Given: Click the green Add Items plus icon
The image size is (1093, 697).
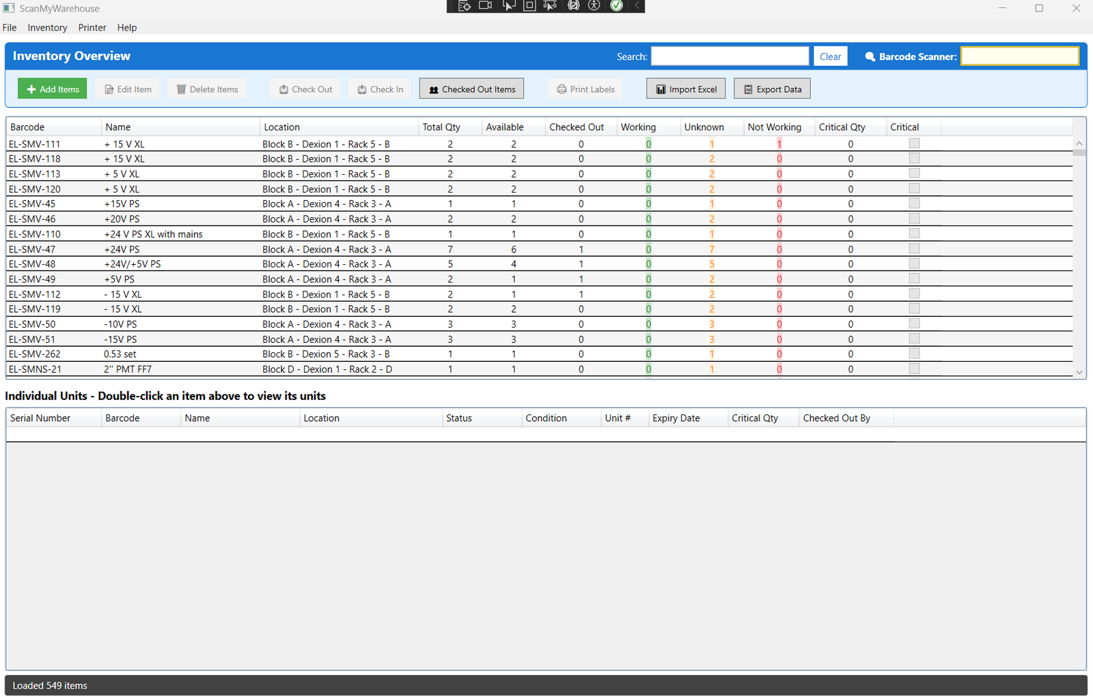Looking at the screenshot, I should (x=32, y=89).
